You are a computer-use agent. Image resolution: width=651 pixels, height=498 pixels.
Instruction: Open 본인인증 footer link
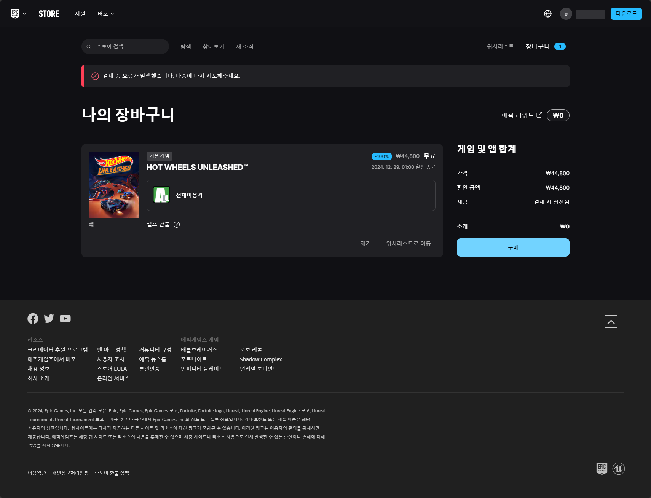point(149,369)
